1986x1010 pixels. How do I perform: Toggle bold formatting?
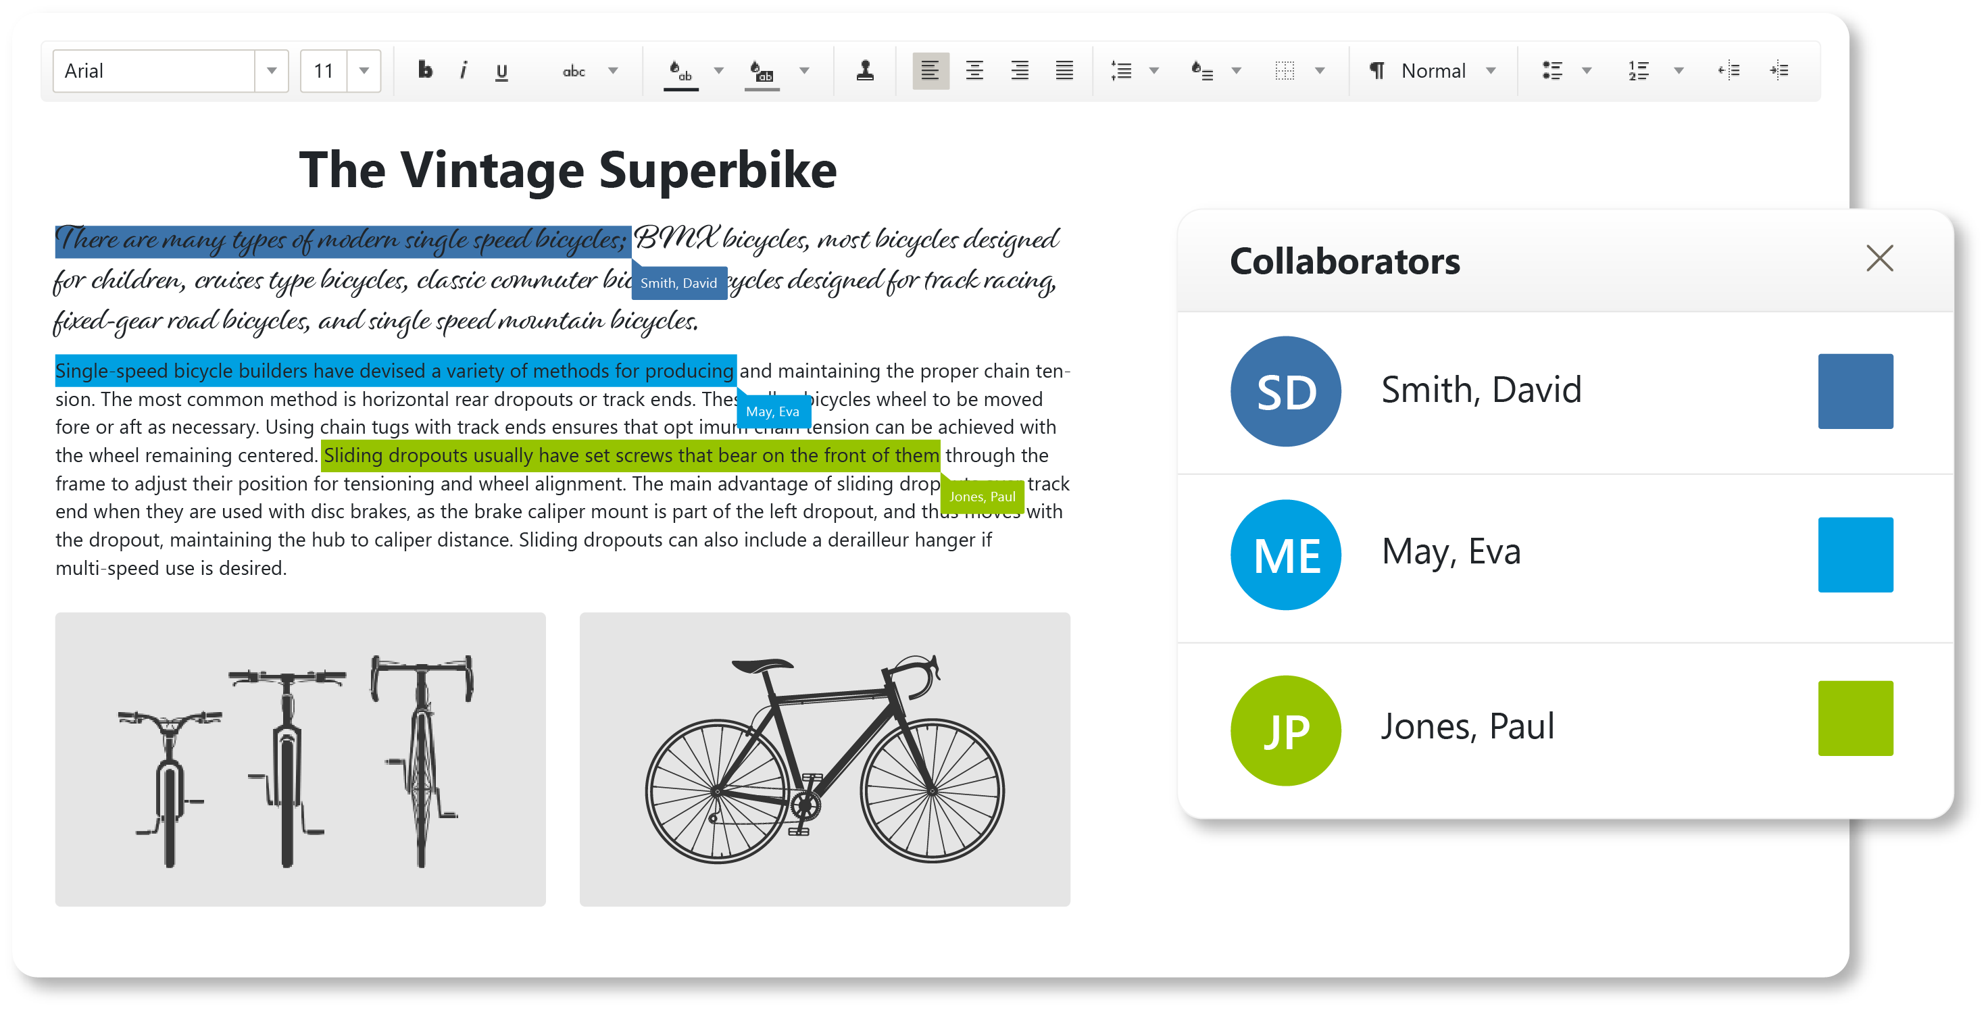[425, 71]
